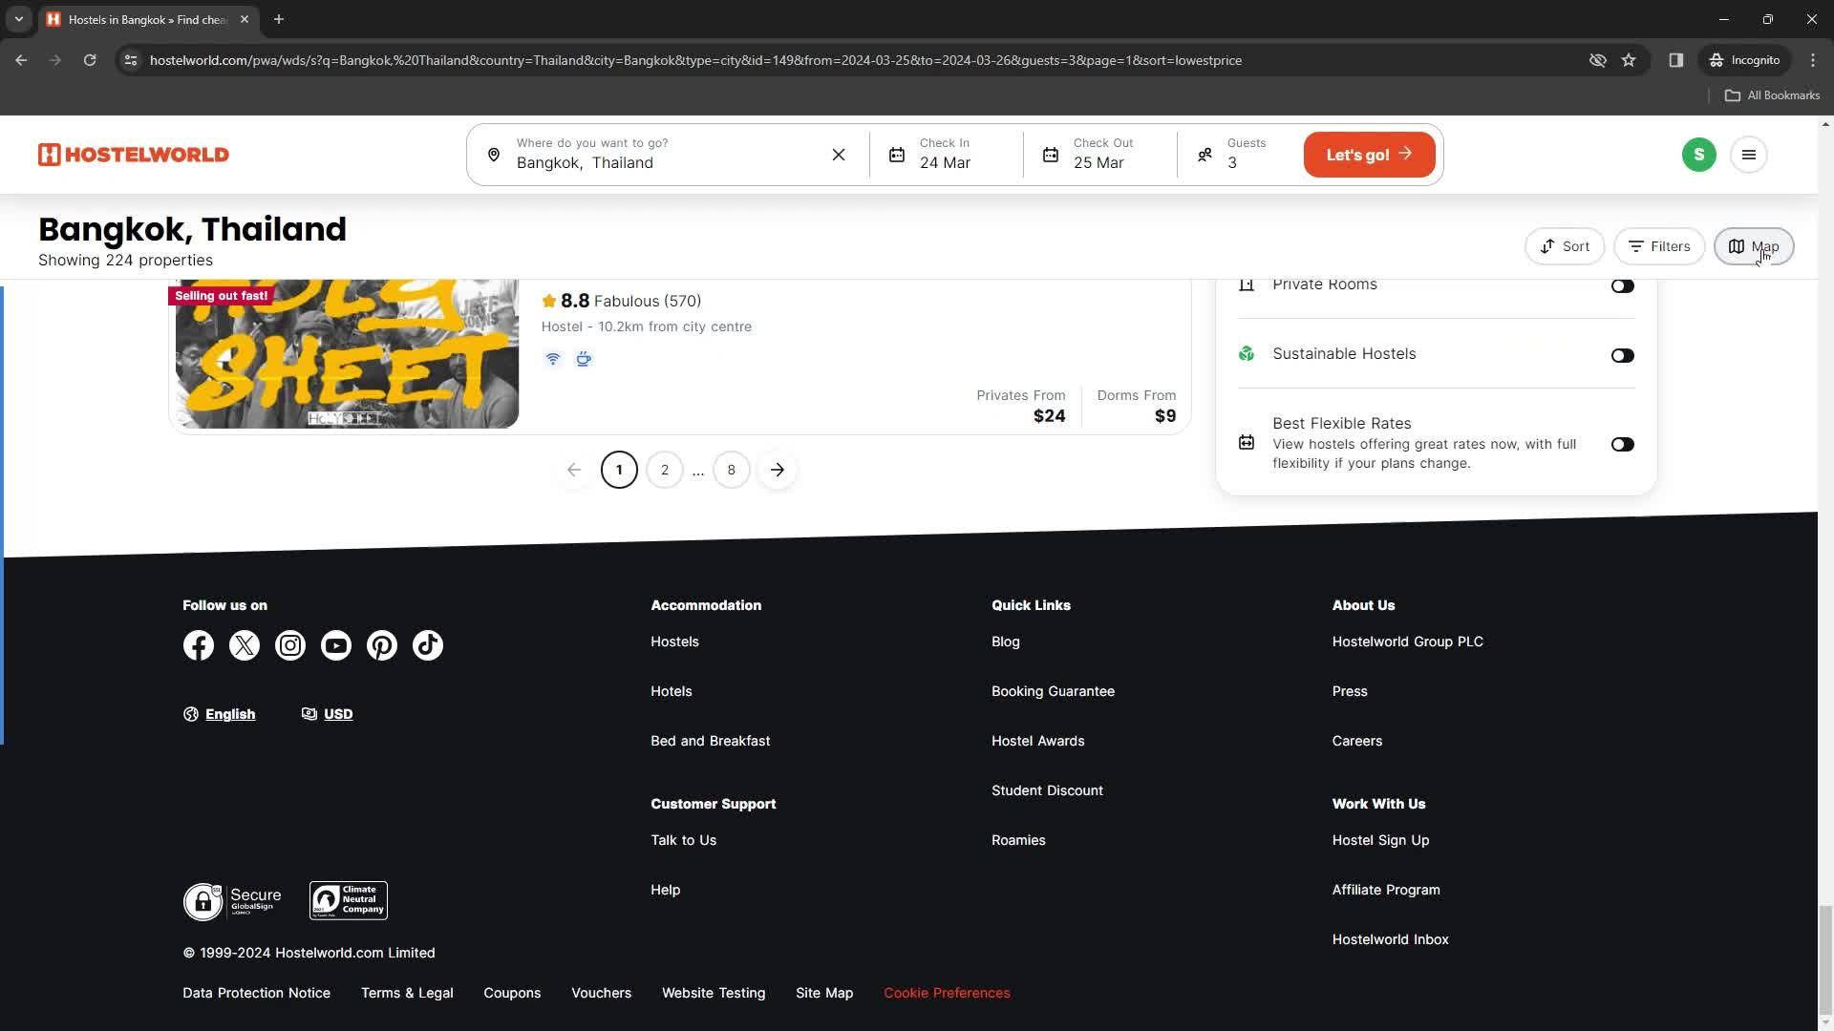Open the hamburger menu icon
Viewport: 1834px width, 1031px height.
(1749, 155)
